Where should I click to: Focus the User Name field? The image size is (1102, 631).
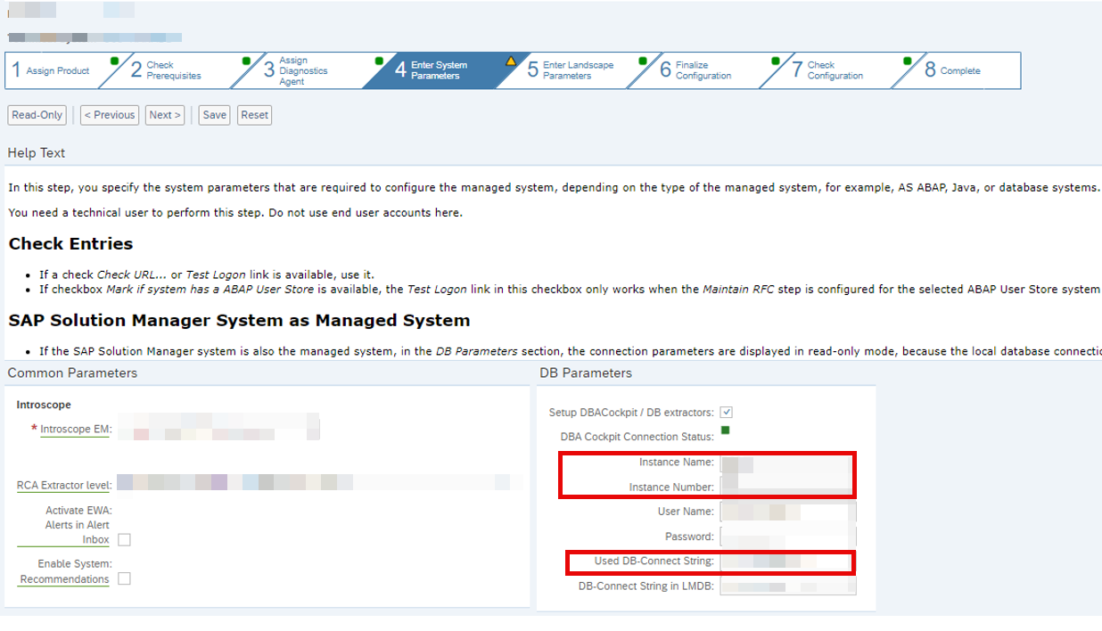point(788,512)
